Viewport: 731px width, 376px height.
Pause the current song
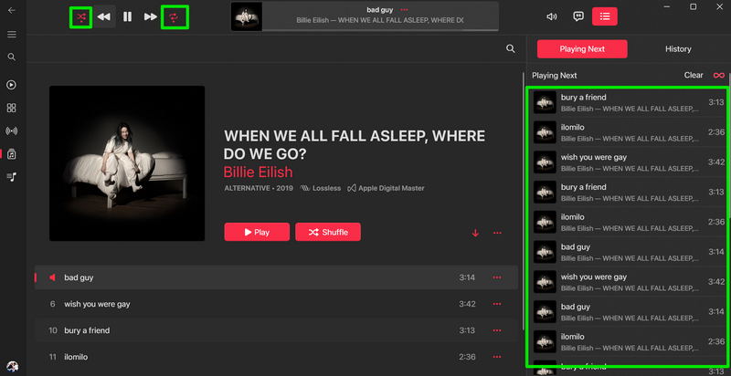(127, 17)
